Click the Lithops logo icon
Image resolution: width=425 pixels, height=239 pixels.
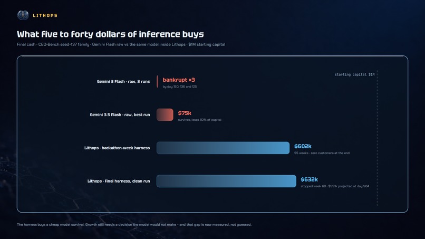(23, 15)
